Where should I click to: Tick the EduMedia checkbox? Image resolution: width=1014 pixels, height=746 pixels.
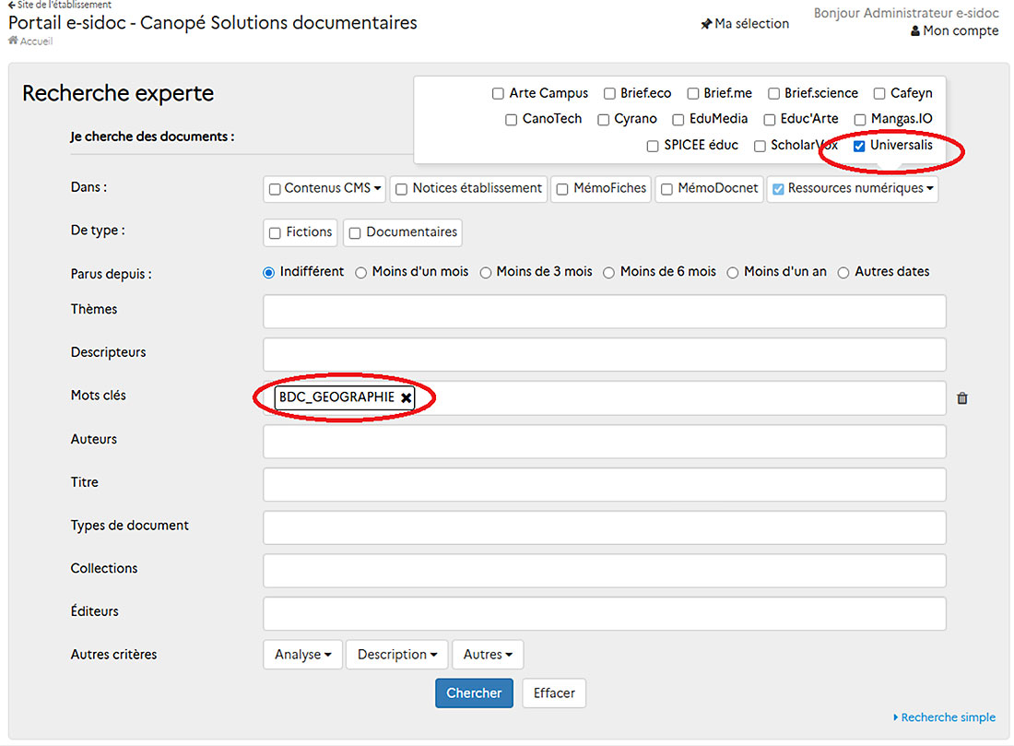tap(678, 120)
